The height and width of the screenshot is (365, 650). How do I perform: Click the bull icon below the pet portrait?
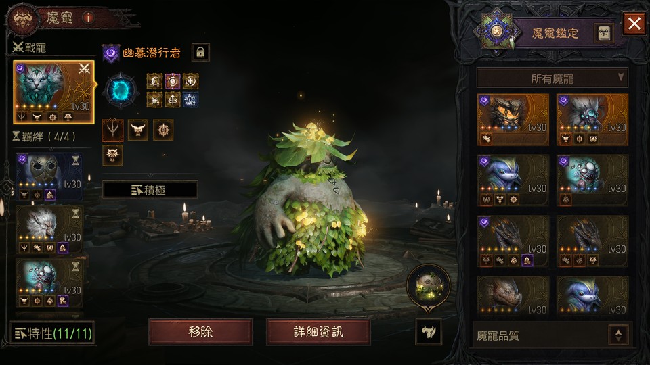[x=429, y=332]
